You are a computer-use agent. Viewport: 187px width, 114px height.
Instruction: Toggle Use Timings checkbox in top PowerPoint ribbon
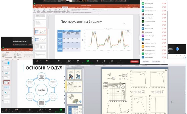pyautogui.click(x=76, y=11)
